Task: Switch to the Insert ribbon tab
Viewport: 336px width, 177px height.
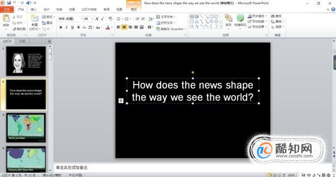Action: click(x=34, y=9)
